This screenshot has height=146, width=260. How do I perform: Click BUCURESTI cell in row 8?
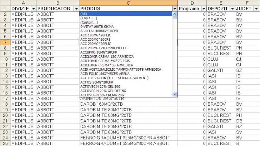tap(221, 48)
